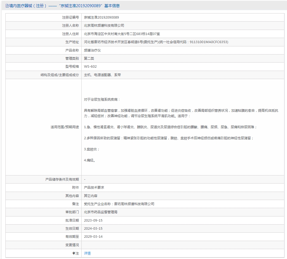
Task: Click the 产品名称 label
Action: click(x=72, y=50)
